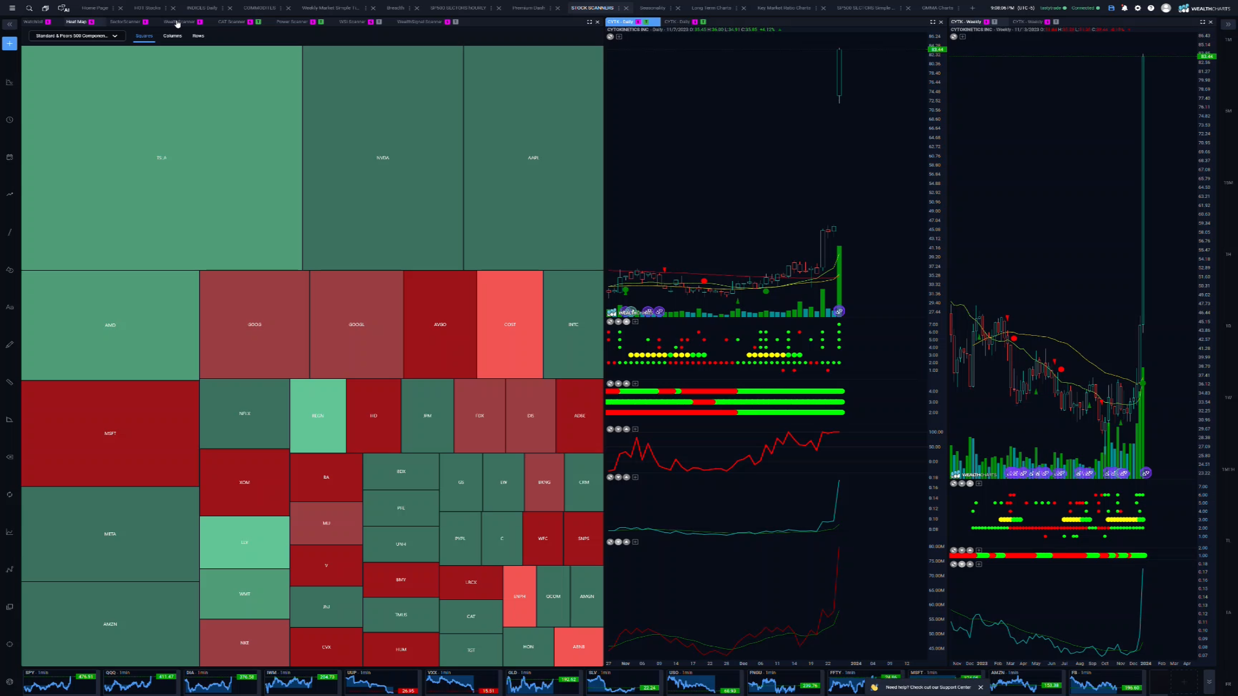
Task: Open the VXX 1min mini chart
Action: [x=462, y=681]
